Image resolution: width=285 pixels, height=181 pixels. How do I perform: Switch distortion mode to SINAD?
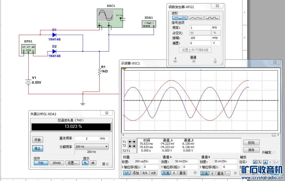coord(57,163)
